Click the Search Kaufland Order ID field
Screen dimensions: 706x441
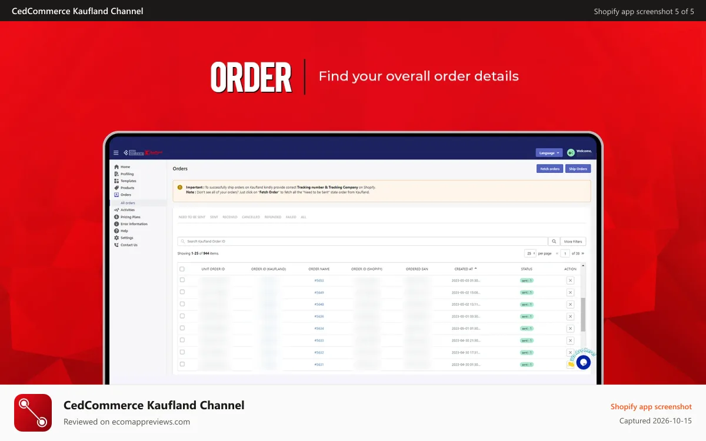(x=362, y=241)
